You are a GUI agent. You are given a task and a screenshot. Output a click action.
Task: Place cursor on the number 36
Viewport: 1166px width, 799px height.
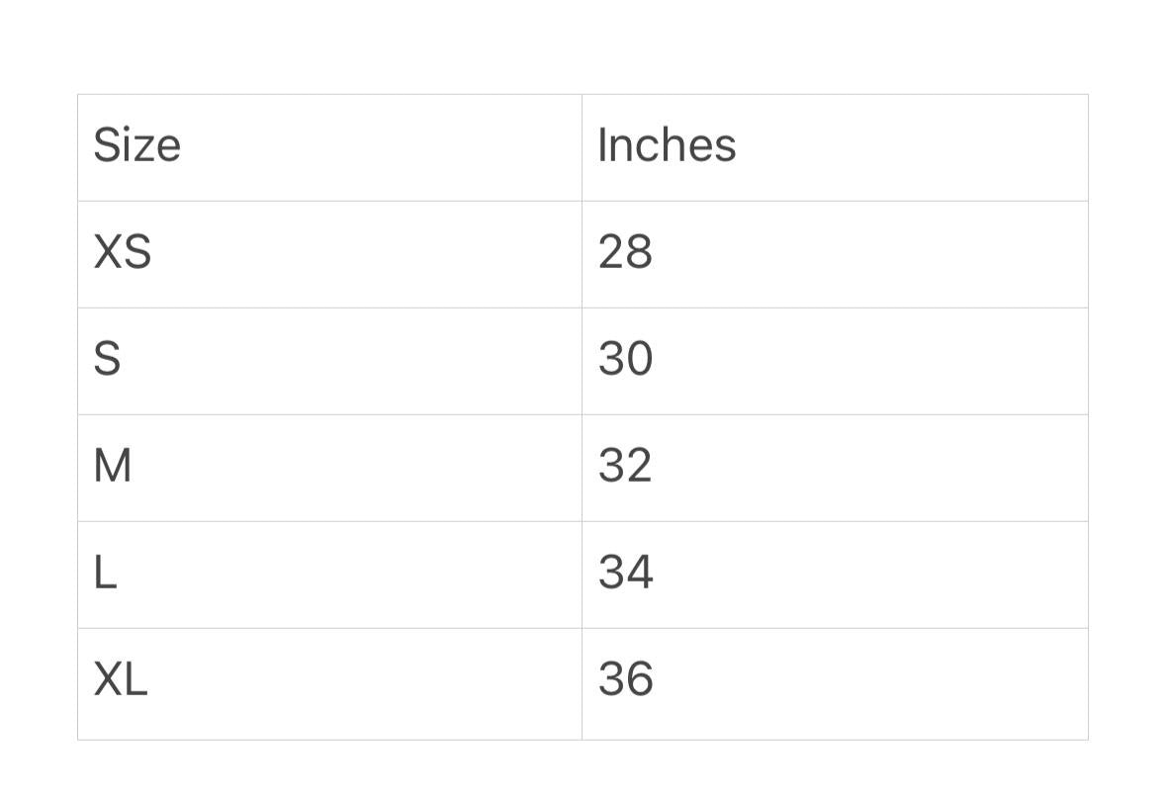pos(625,679)
